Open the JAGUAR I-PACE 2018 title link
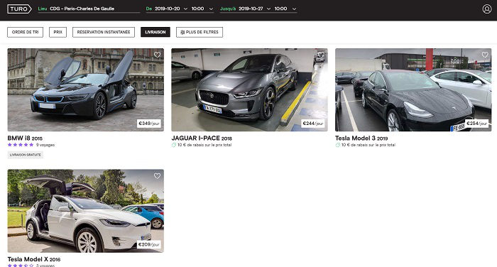 pyautogui.click(x=202, y=138)
